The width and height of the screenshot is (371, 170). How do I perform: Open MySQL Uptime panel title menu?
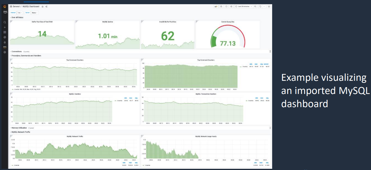point(108,22)
